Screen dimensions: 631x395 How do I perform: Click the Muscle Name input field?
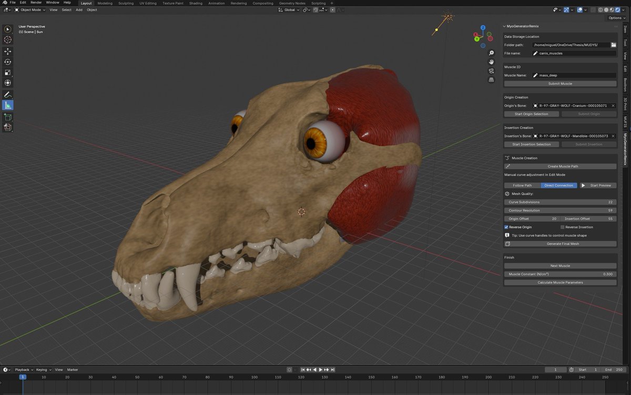click(x=574, y=75)
